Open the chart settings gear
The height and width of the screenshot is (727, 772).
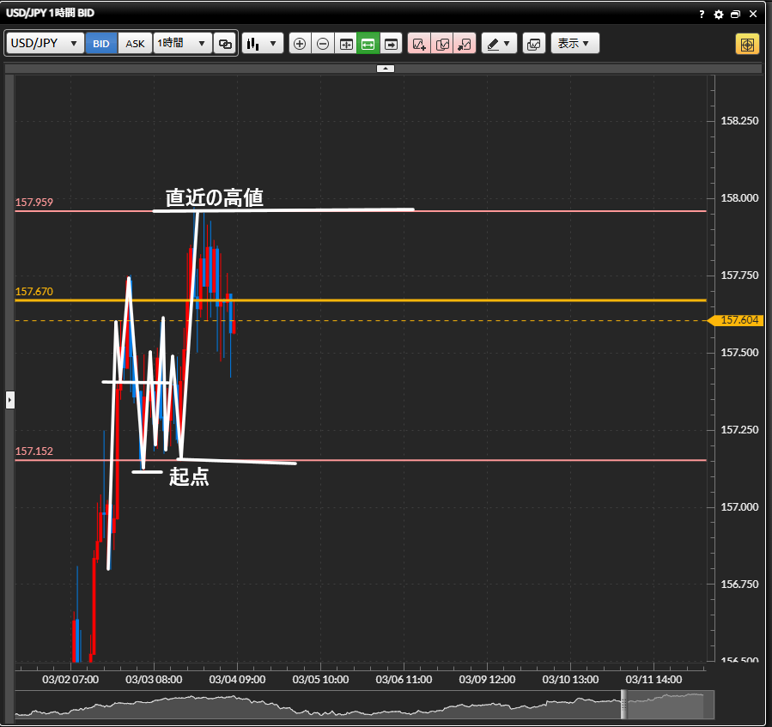tap(719, 15)
